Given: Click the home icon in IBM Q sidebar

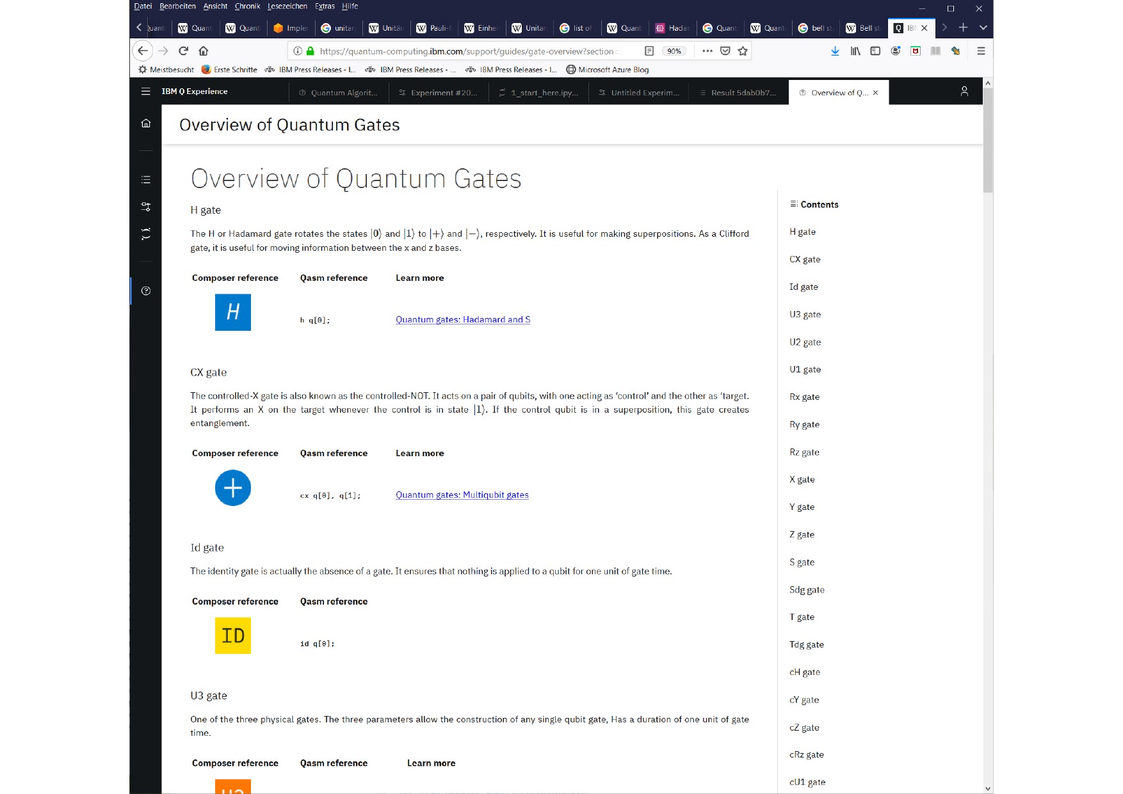Looking at the screenshot, I should coord(146,123).
